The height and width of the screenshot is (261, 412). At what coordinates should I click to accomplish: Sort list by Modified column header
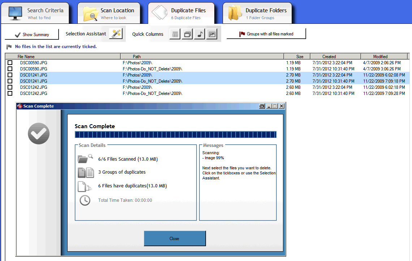point(380,57)
